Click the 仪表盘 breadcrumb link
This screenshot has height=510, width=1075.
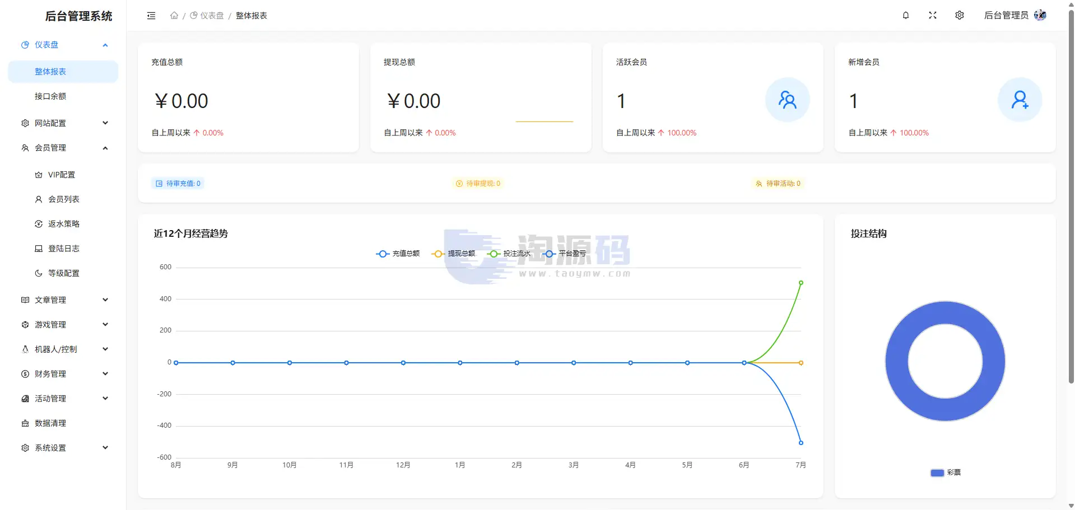pyautogui.click(x=207, y=16)
